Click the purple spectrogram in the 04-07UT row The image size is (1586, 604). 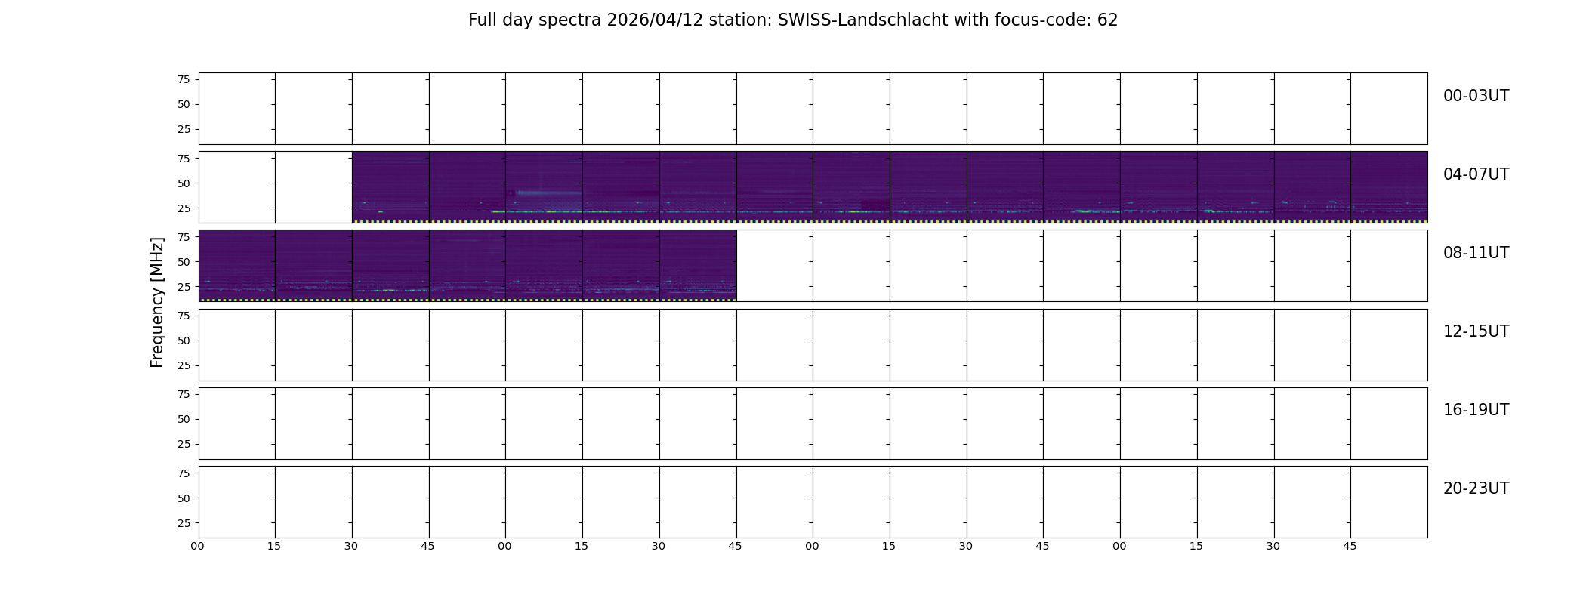890,186
